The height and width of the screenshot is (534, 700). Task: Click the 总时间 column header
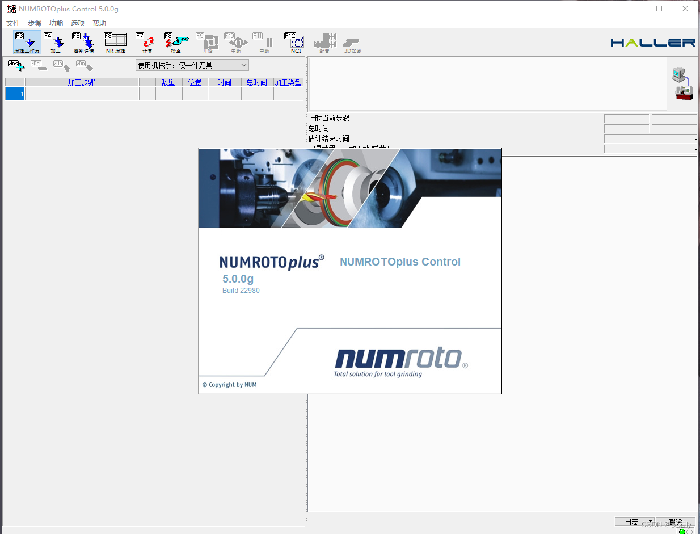point(257,82)
